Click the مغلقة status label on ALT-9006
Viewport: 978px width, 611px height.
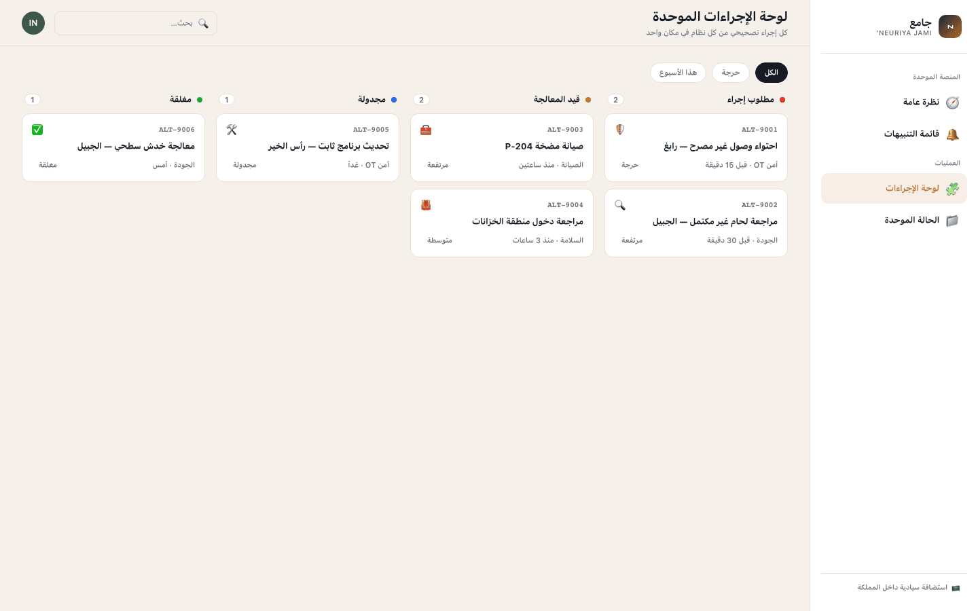pyautogui.click(x=48, y=165)
